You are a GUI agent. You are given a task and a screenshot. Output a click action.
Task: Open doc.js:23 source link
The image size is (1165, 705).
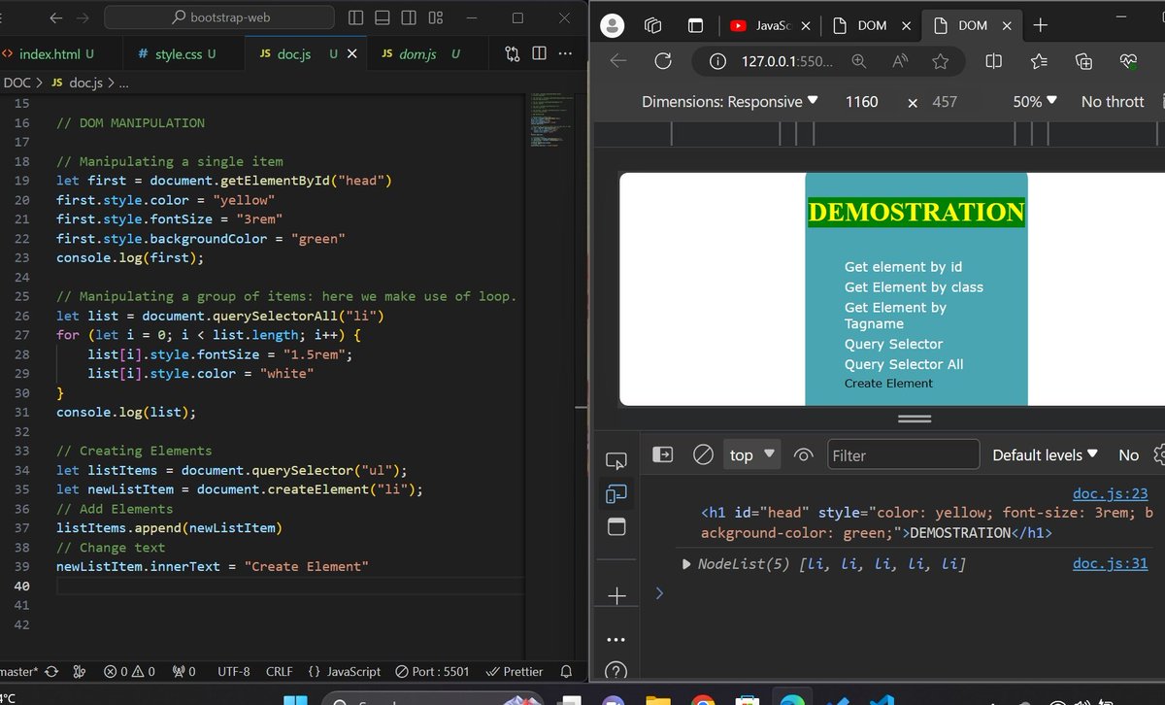[1110, 494]
